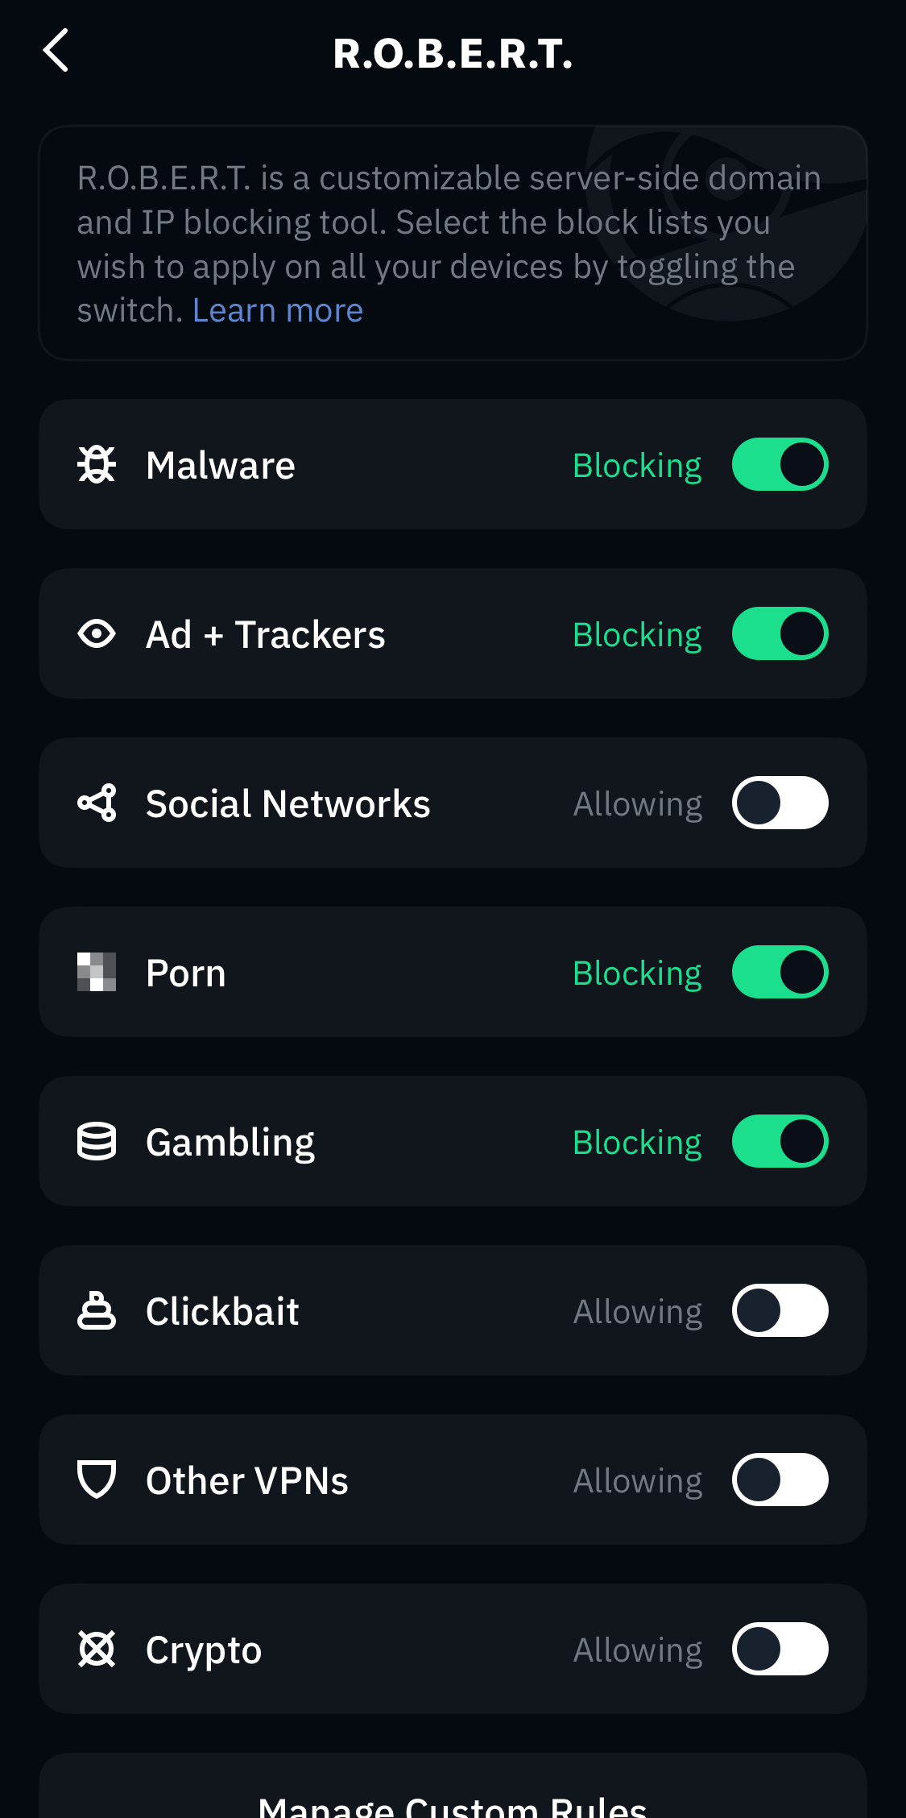
Task: Click the Ad + Trackers eye icon
Action: pyautogui.click(x=97, y=633)
